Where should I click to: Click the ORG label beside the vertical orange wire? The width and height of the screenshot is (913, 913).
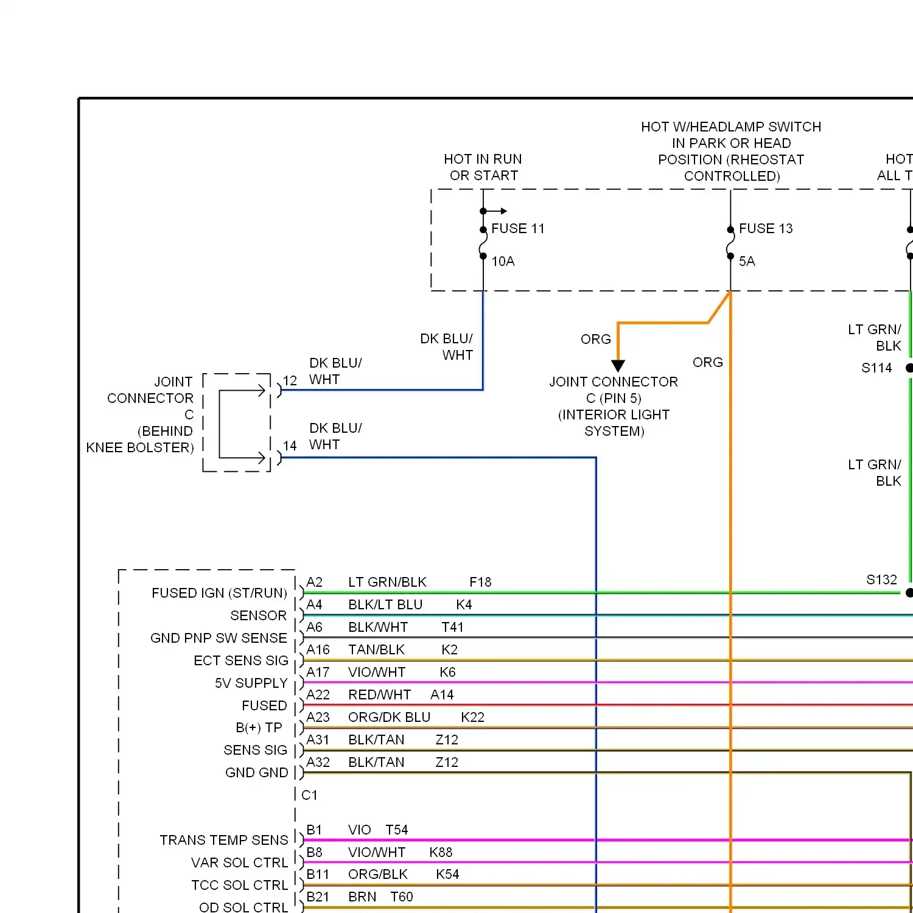pyautogui.click(x=708, y=362)
